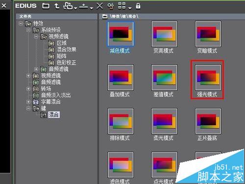
Task: Close the effects panel
Action: (4, 5)
